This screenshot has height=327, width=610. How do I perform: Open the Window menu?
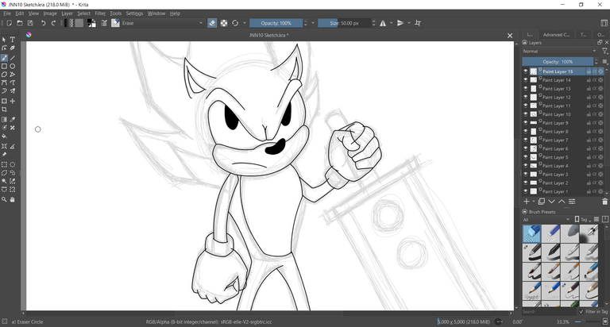(x=156, y=13)
